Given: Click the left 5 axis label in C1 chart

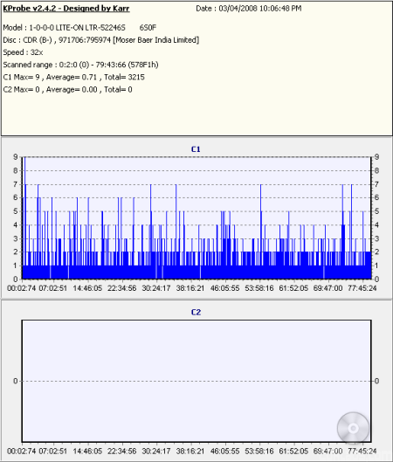Looking at the screenshot, I should click(16, 211).
